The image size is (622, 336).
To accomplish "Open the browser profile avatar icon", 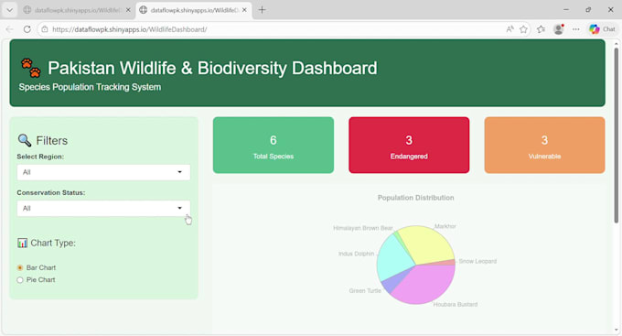I will click(559, 29).
